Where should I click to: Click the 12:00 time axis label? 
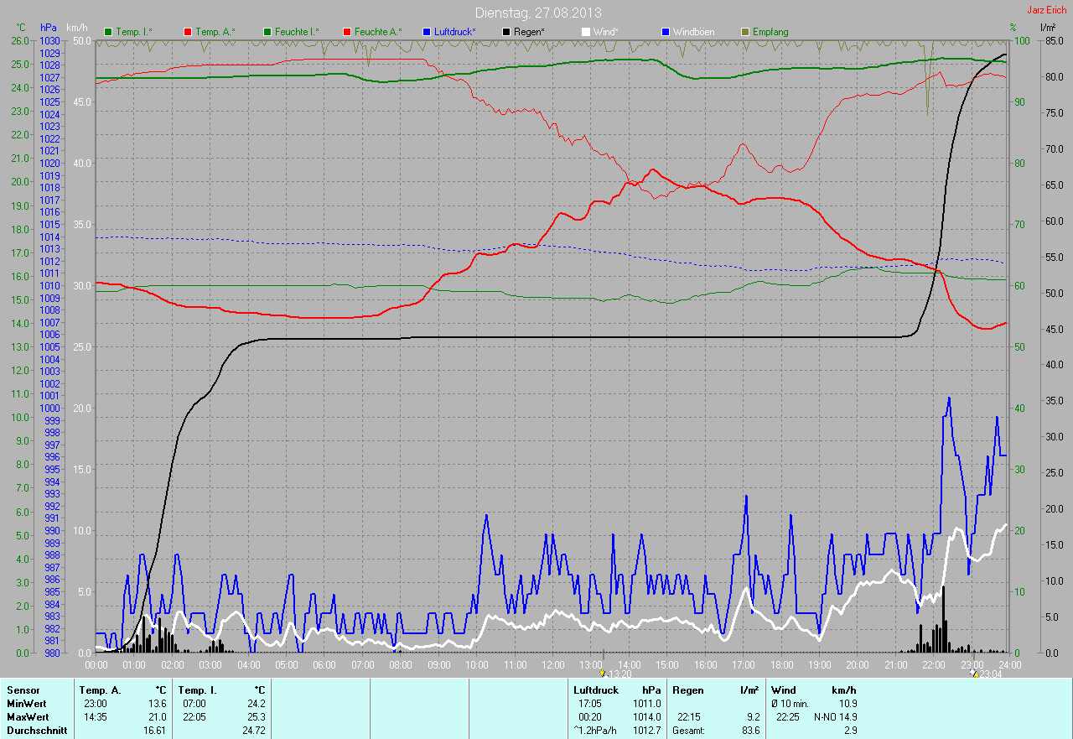coord(552,664)
